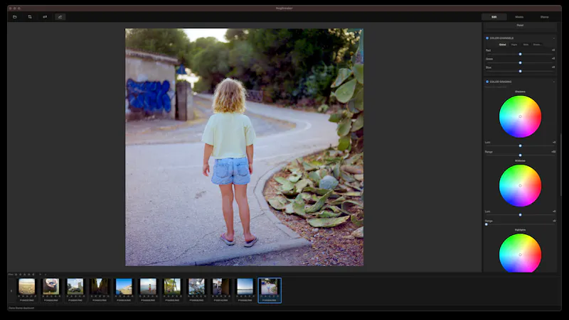The image size is (569, 320).
Task: Click center point of Shadows color wheel
Action: 520,116
